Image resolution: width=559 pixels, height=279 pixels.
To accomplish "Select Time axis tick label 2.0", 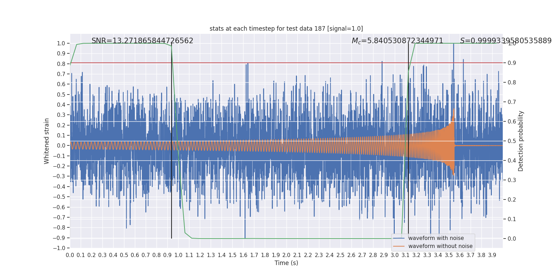I will click(x=286, y=255).
